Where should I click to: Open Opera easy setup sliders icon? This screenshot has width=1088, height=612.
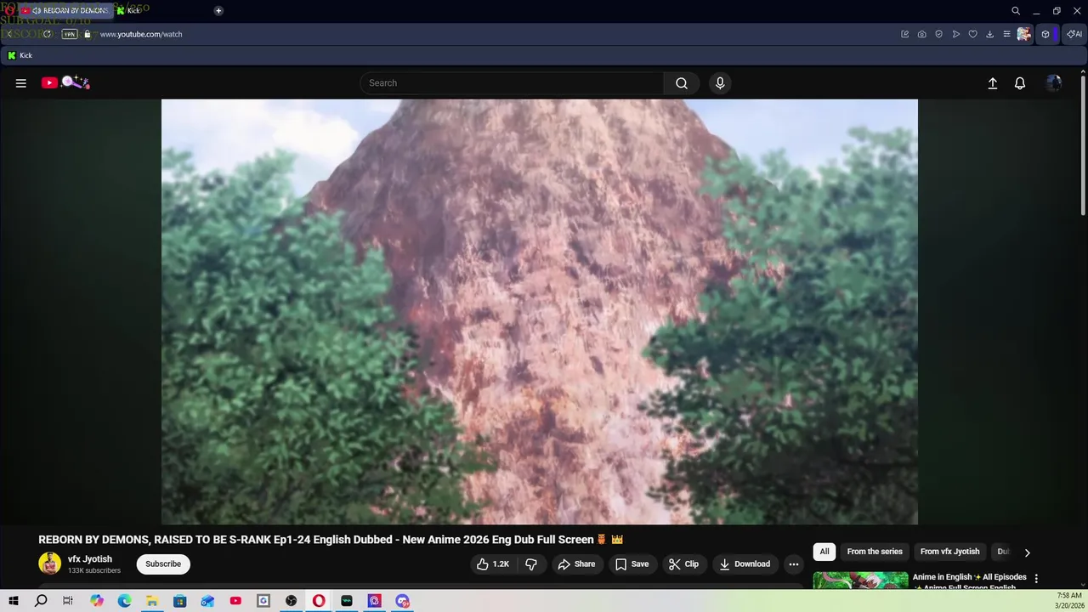tap(1006, 34)
